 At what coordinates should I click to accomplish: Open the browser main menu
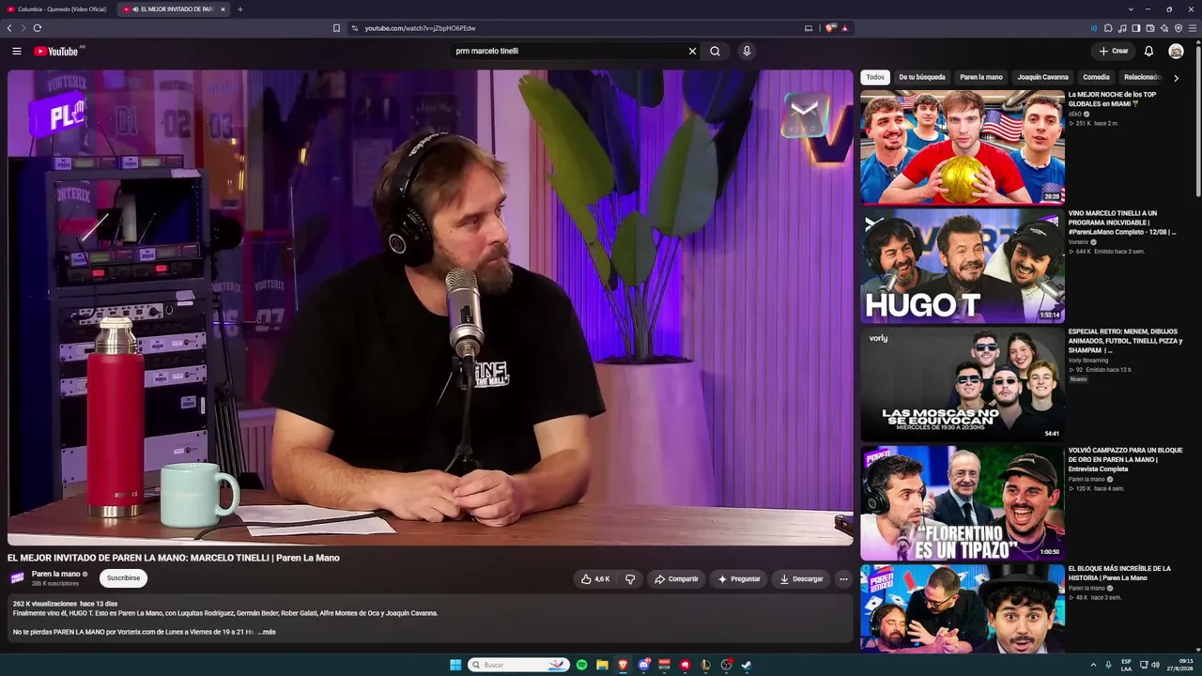pos(1193,28)
